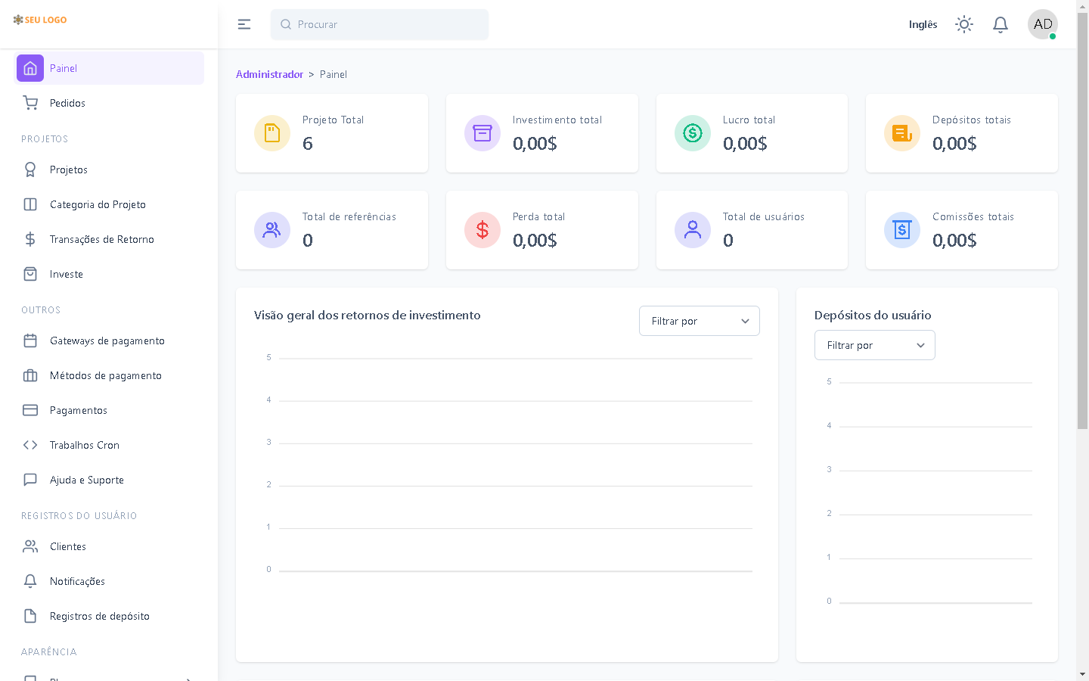Go to Gateways de pagamento menu item

(107, 340)
